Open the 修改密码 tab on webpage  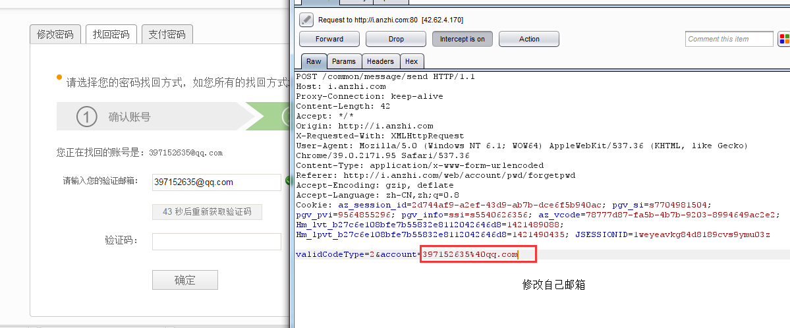(x=55, y=34)
